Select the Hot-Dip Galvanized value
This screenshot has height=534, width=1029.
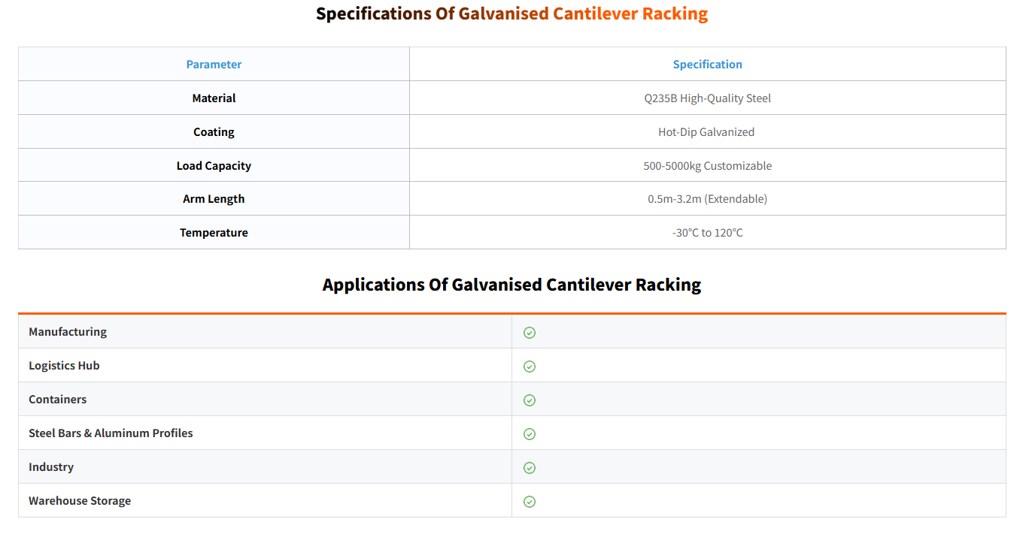pyautogui.click(x=706, y=132)
